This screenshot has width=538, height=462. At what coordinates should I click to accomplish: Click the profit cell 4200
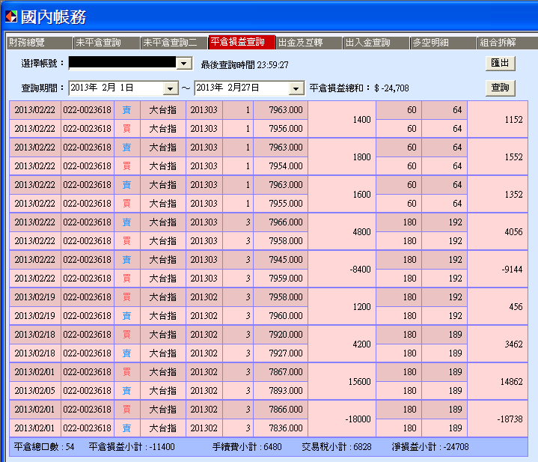342,344
